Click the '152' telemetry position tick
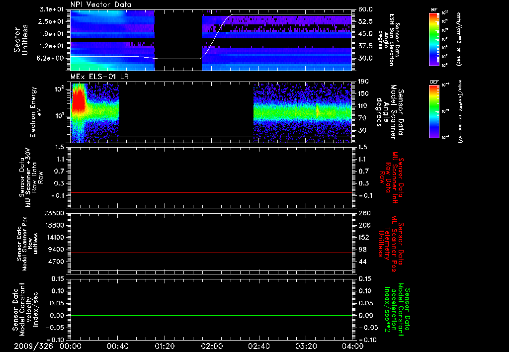509x352 pixels. (364, 237)
